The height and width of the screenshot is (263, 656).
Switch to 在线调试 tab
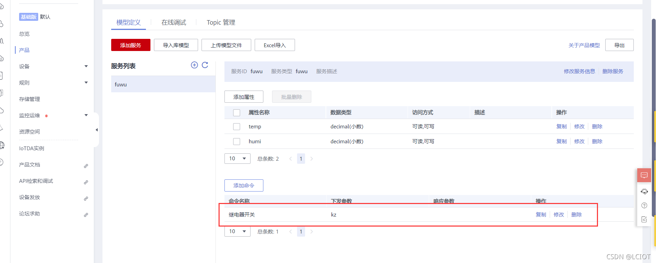(x=174, y=23)
